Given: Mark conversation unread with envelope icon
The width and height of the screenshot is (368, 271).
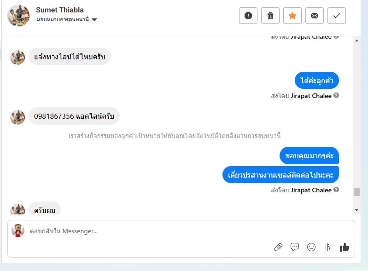Looking at the screenshot, I should [314, 16].
